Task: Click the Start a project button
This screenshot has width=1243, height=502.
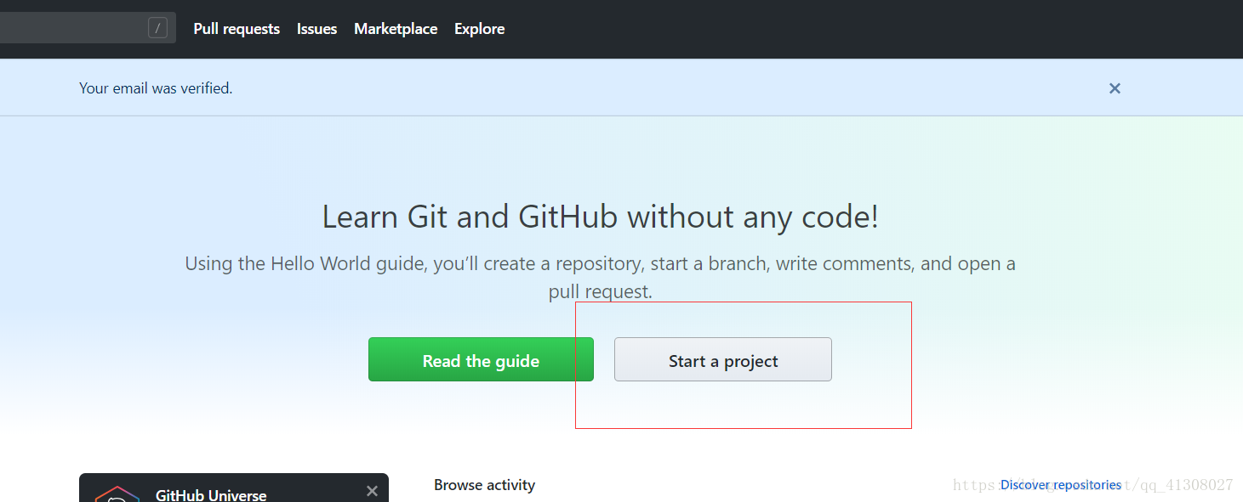Action: click(x=723, y=359)
